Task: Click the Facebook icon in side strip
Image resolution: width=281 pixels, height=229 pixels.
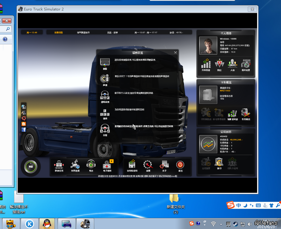Action: click(24, 130)
